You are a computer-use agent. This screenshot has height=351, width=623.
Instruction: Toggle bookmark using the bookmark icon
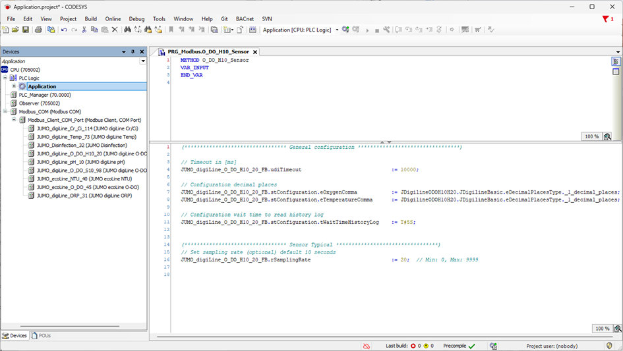(x=171, y=30)
